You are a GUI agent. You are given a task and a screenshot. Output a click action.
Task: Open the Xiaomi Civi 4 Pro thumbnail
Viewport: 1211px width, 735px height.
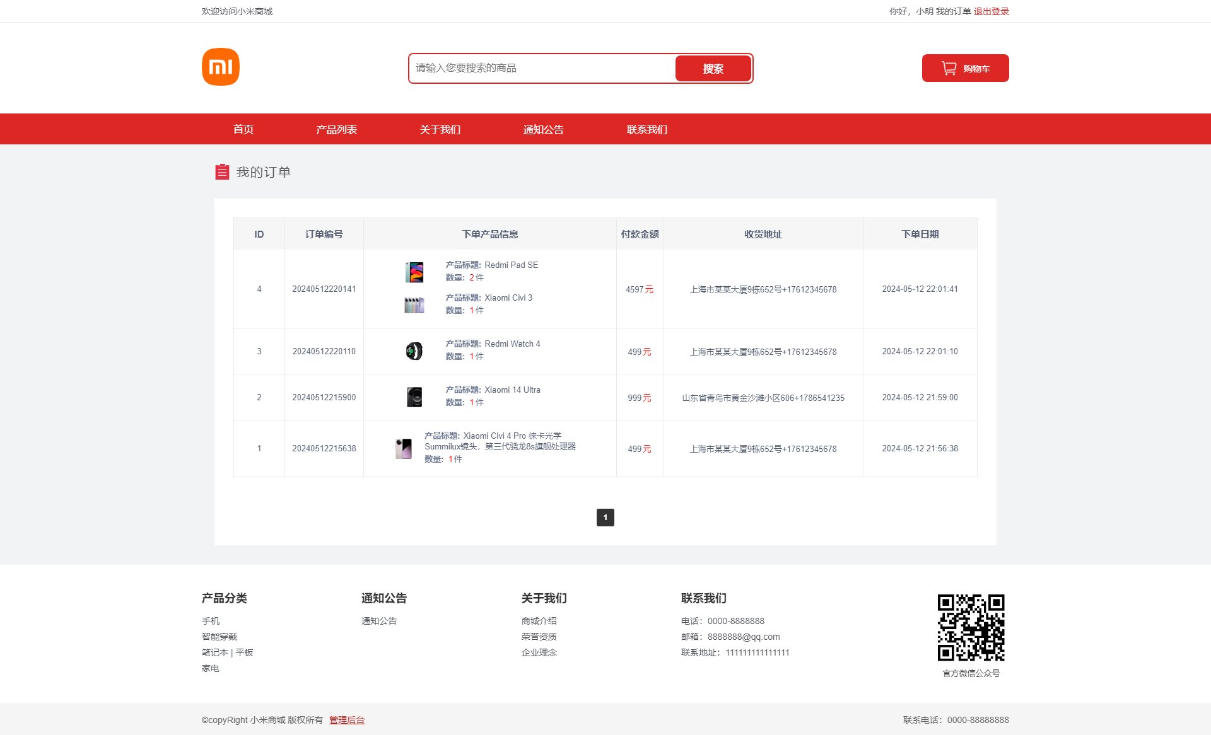click(x=404, y=448)
